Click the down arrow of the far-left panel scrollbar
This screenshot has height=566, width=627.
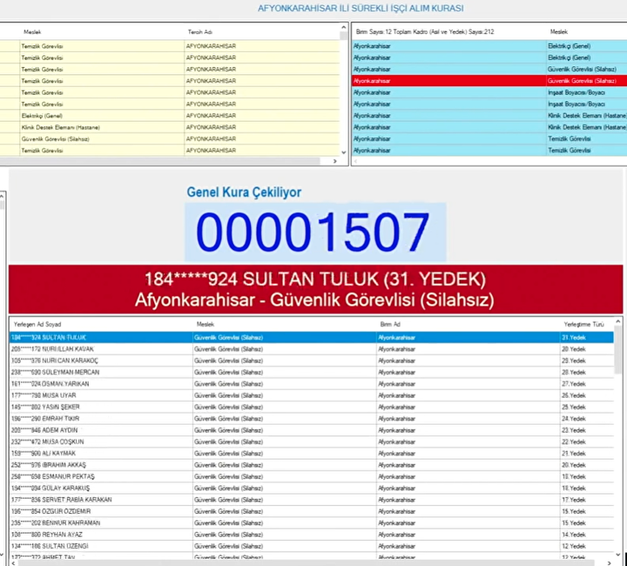(x=2, y=554)
